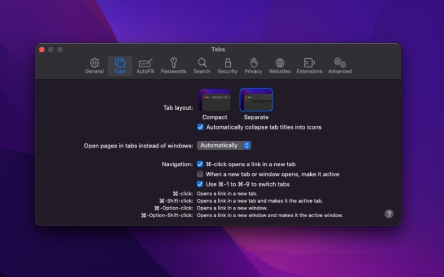Click the Separate layout label
This screenshot has height=277, width=444.
point(256,117)
